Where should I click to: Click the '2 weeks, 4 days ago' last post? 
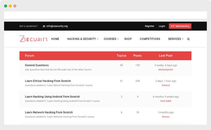[x=166, y=65]
